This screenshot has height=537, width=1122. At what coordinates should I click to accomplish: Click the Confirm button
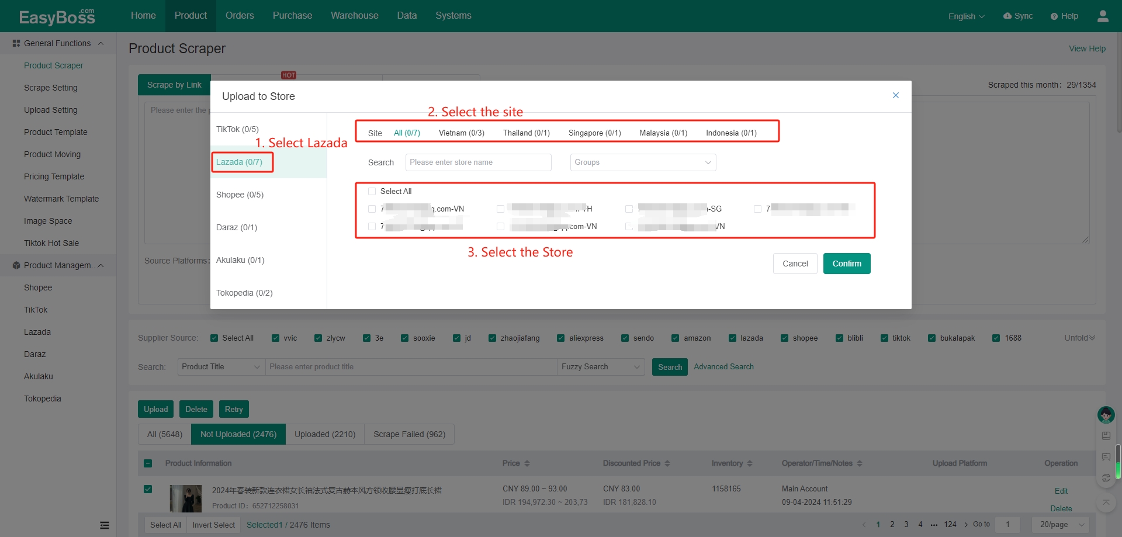pos(847,264)
